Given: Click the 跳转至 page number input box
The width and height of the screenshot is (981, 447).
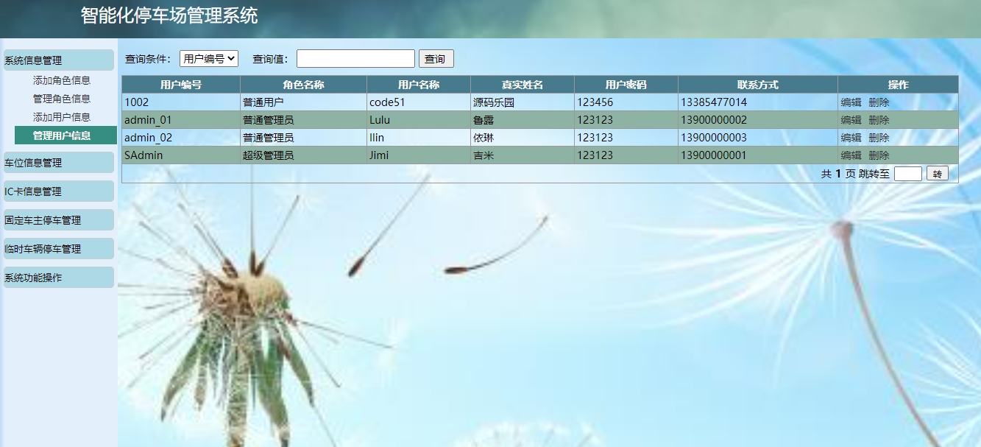Looking at the screenshot, I should (x=907, y=174).
